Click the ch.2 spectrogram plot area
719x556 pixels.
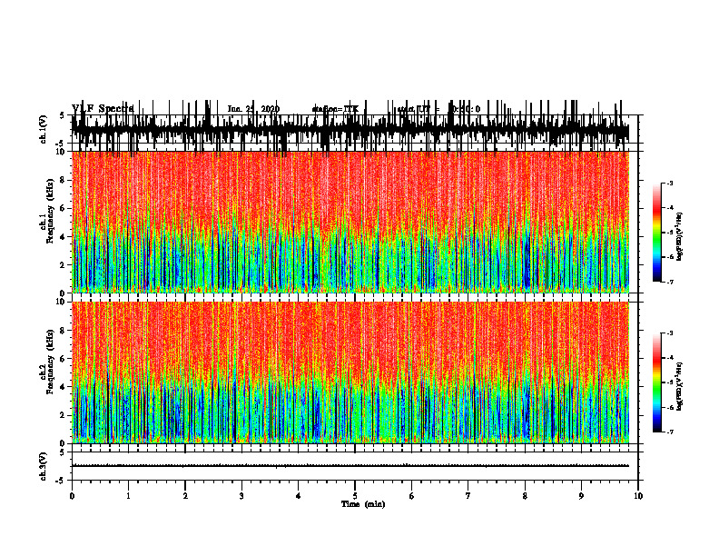pyautogui.click(x=350, y=372)
